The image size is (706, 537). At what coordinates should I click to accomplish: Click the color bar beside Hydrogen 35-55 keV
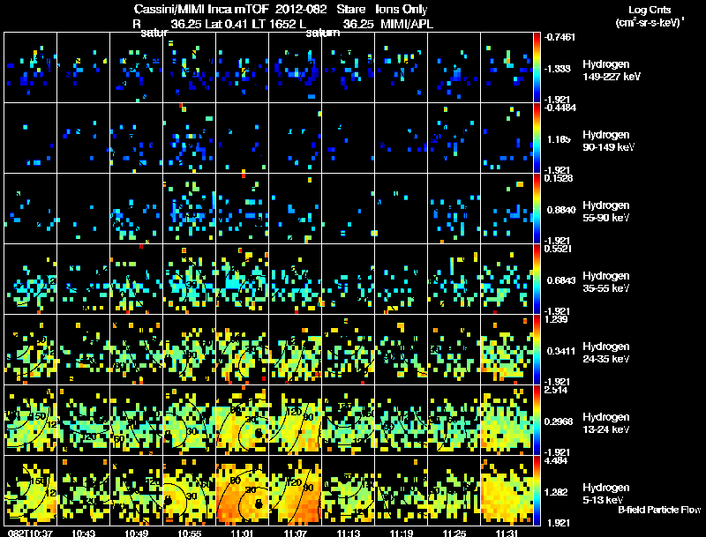pyautogui.click(x=537, y=279)
